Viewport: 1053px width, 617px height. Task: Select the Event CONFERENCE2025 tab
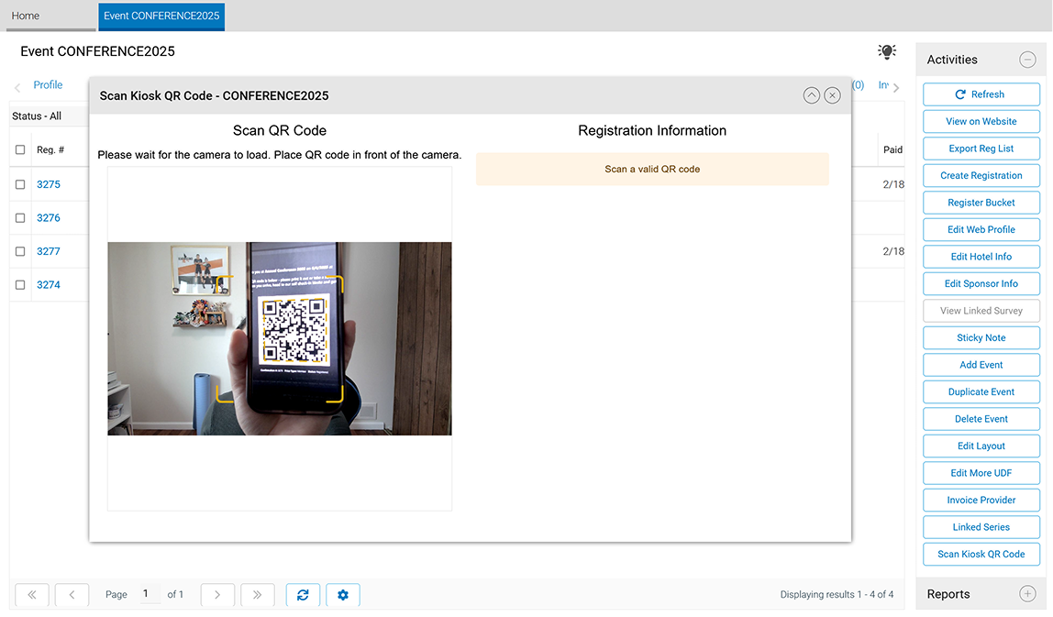click(161, 16)
